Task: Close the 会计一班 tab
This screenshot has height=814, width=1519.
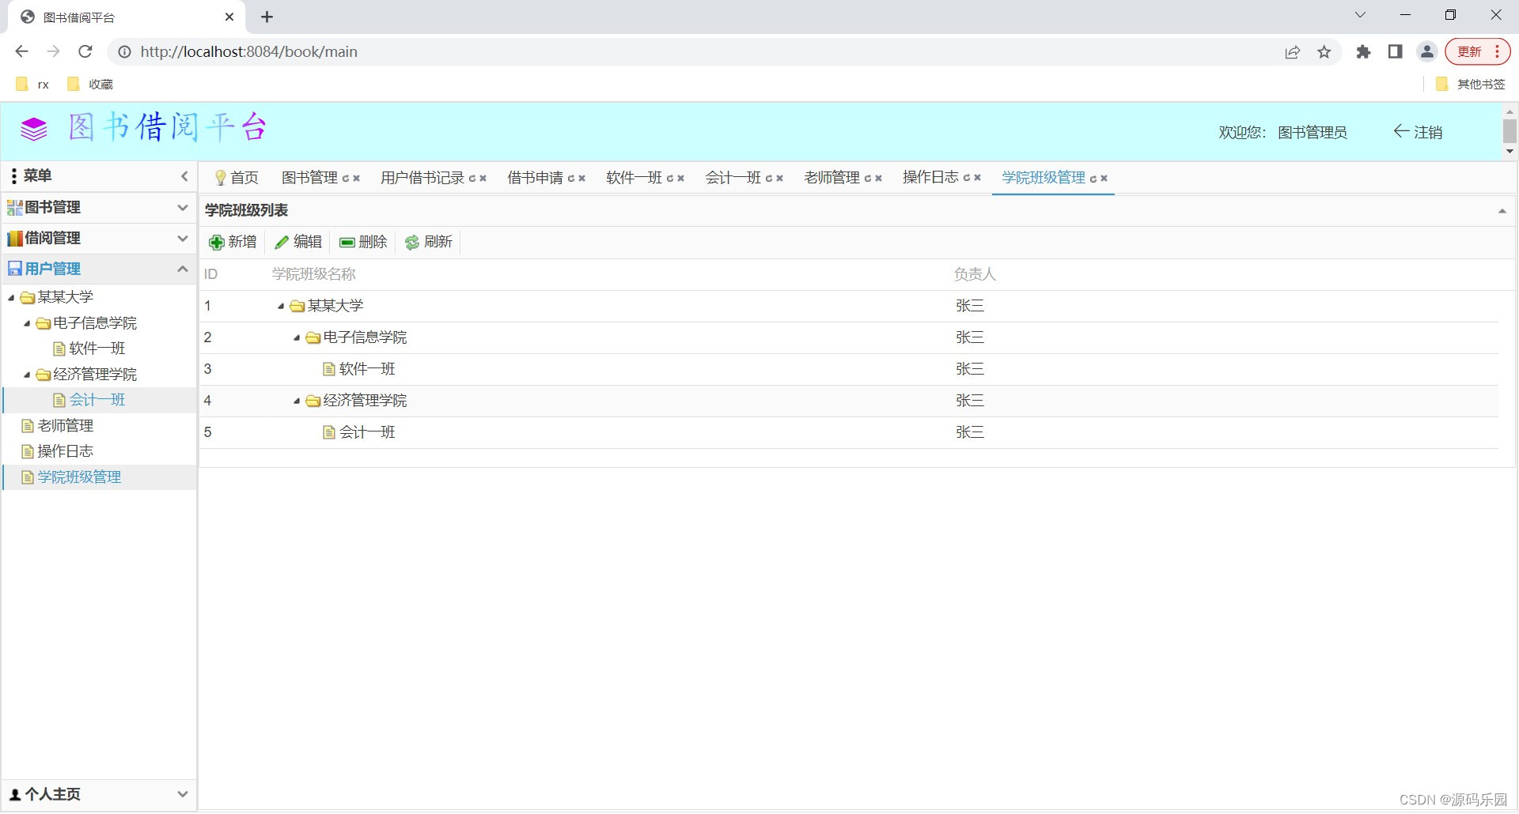Action: (778, 178)
